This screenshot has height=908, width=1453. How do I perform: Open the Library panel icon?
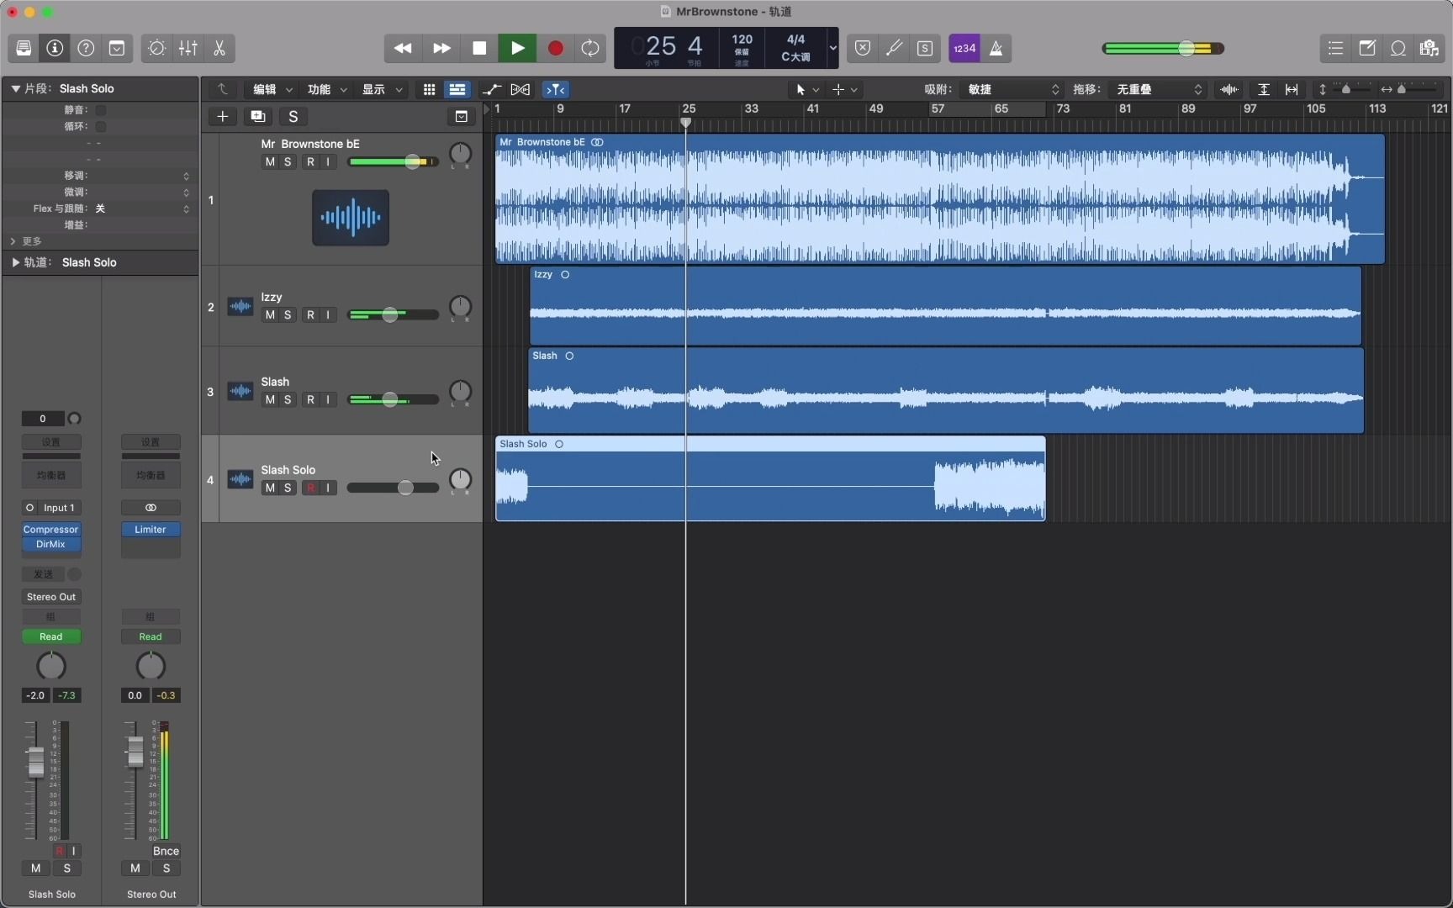[24, 48]
